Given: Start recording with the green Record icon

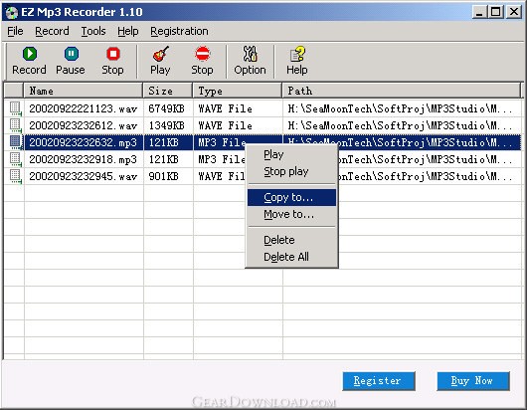Looking at the screenshot, I should [30, 54].
